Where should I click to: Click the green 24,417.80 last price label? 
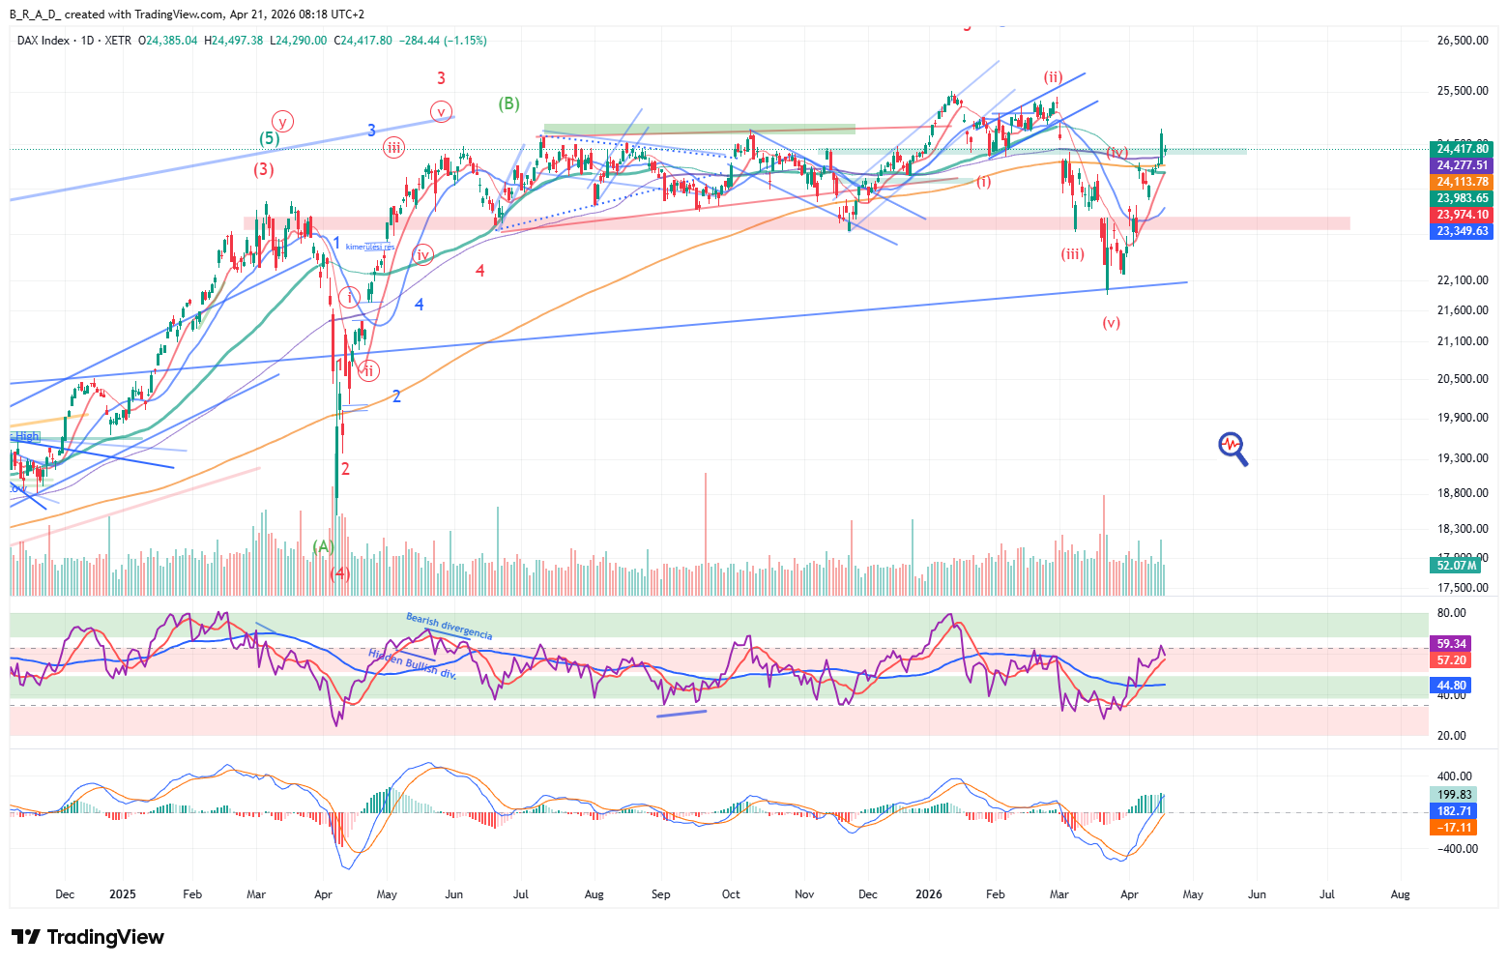pos(1463,149)
